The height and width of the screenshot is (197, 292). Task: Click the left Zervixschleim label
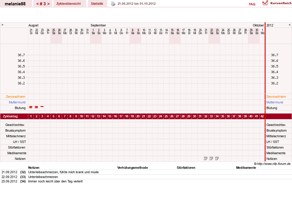tap(15, 97)
